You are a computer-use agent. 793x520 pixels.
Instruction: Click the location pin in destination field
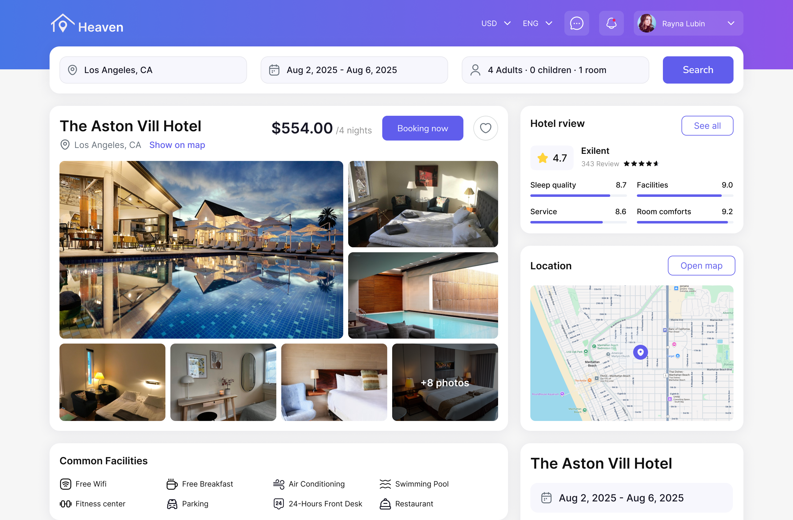72,70
